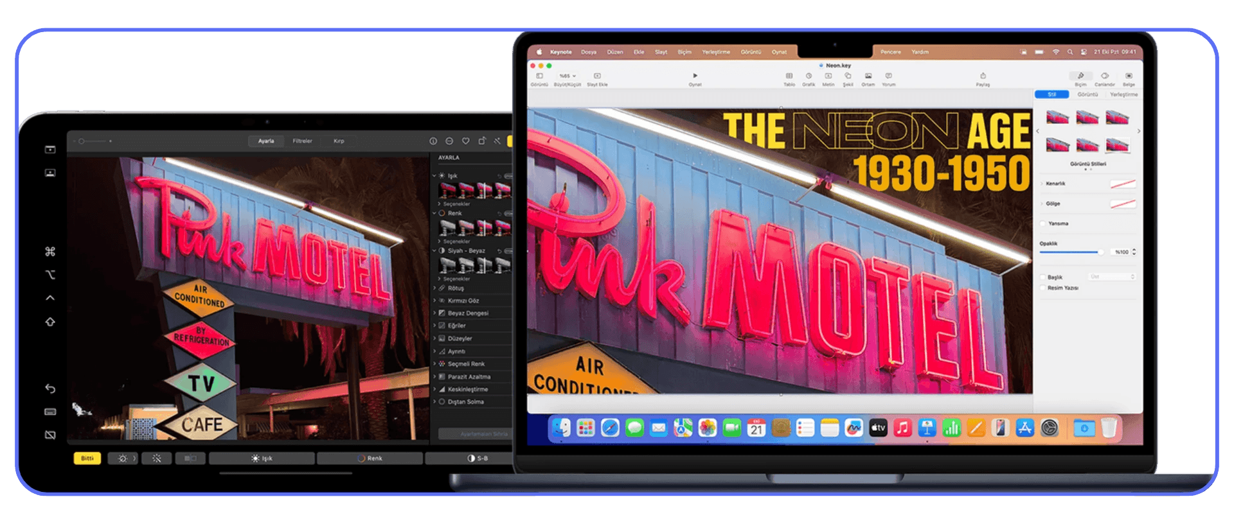
Task: Open the zoom %65 dropdown
Action: tap(568, 76)
